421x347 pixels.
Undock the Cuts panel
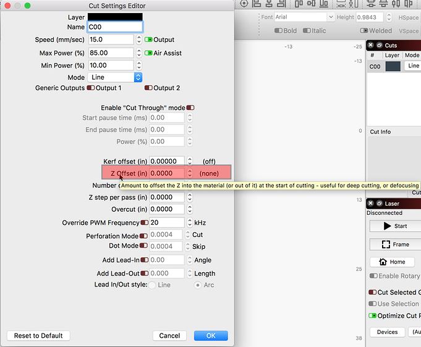pyautogui.click(x=379, y=46)
